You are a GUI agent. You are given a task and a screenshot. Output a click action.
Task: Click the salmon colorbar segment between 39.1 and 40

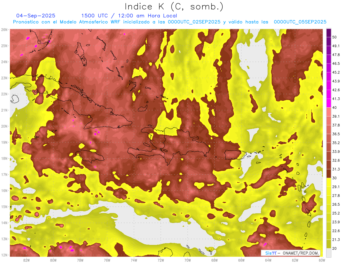329,112
